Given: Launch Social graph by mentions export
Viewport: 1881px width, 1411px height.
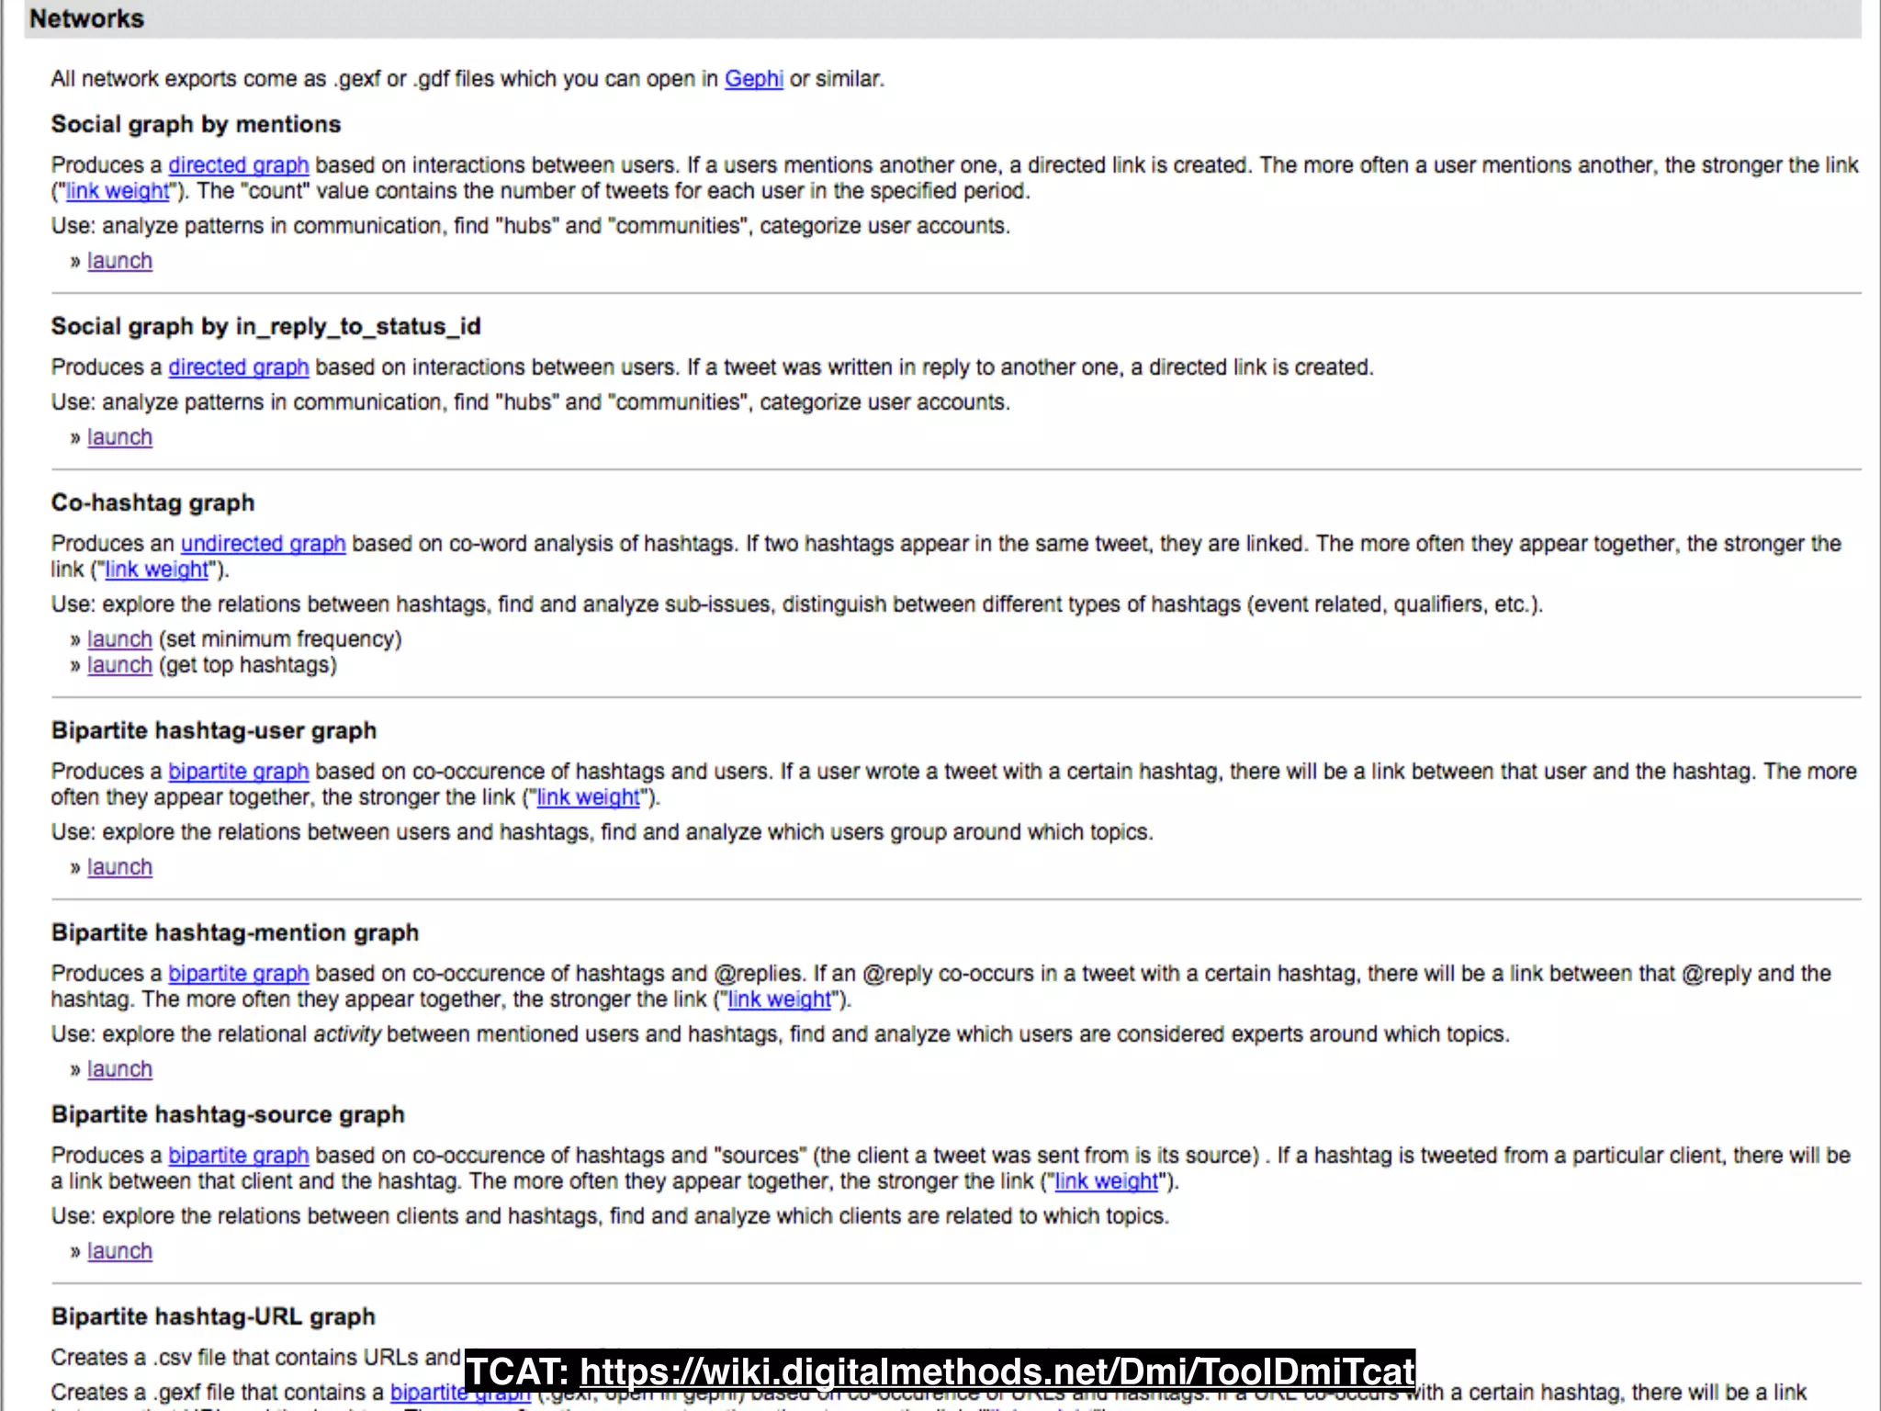Looking at the screenshot, I should [119, 261].
